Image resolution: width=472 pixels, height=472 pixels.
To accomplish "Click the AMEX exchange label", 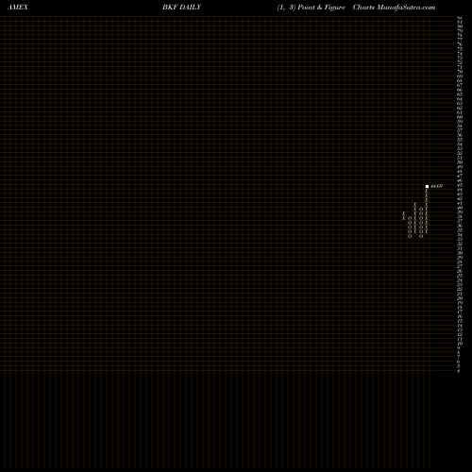I will pos(18,8).
